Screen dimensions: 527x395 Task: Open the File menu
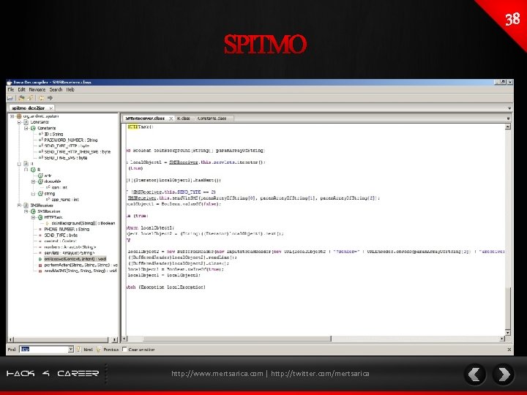pos(11,90)
